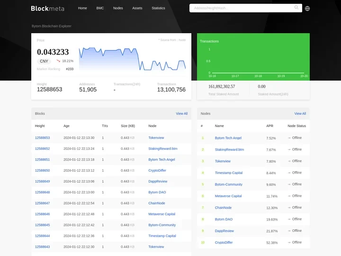Open block 12588648
The width and height of the screenshot is (341, 256).
click(x=43, y=192)
